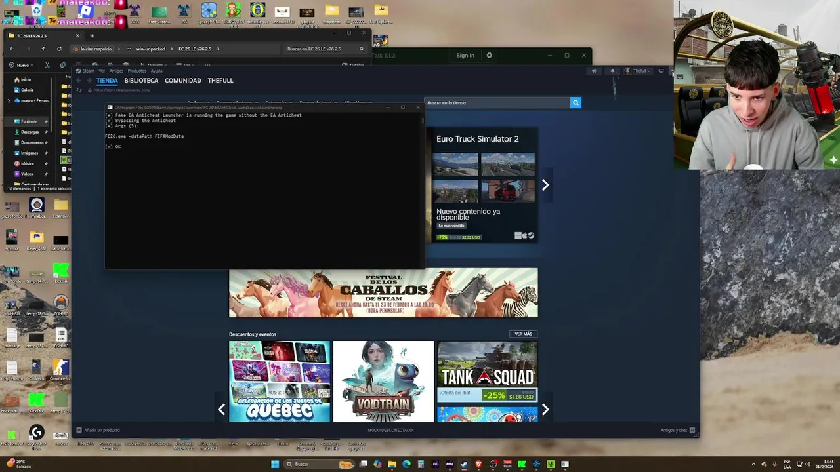Open Música in Explorer sidebar
Screen dimensions: 840x472
[27, 163]
